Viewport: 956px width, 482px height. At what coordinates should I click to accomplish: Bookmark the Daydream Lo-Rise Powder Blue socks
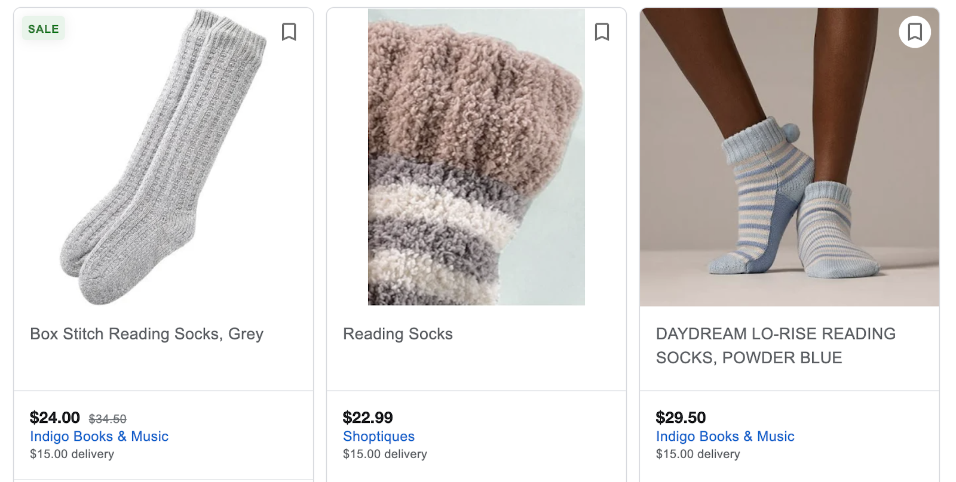tap(914, 32)
